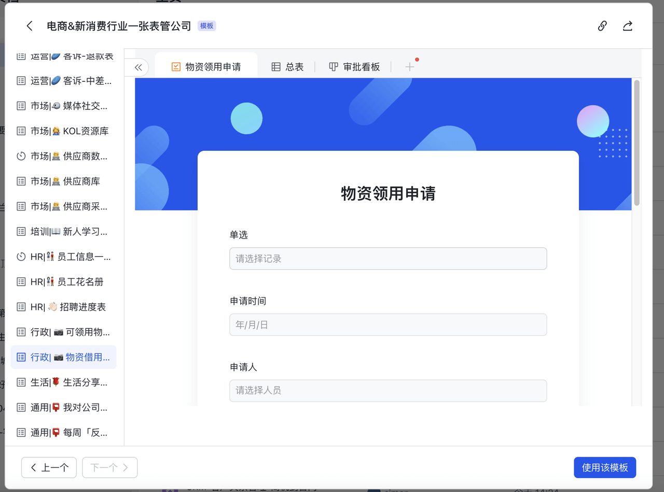Viewport: 664px width, 492px height.
Task: Click the 使用该模板 button
Action: (x=605, y=468)
